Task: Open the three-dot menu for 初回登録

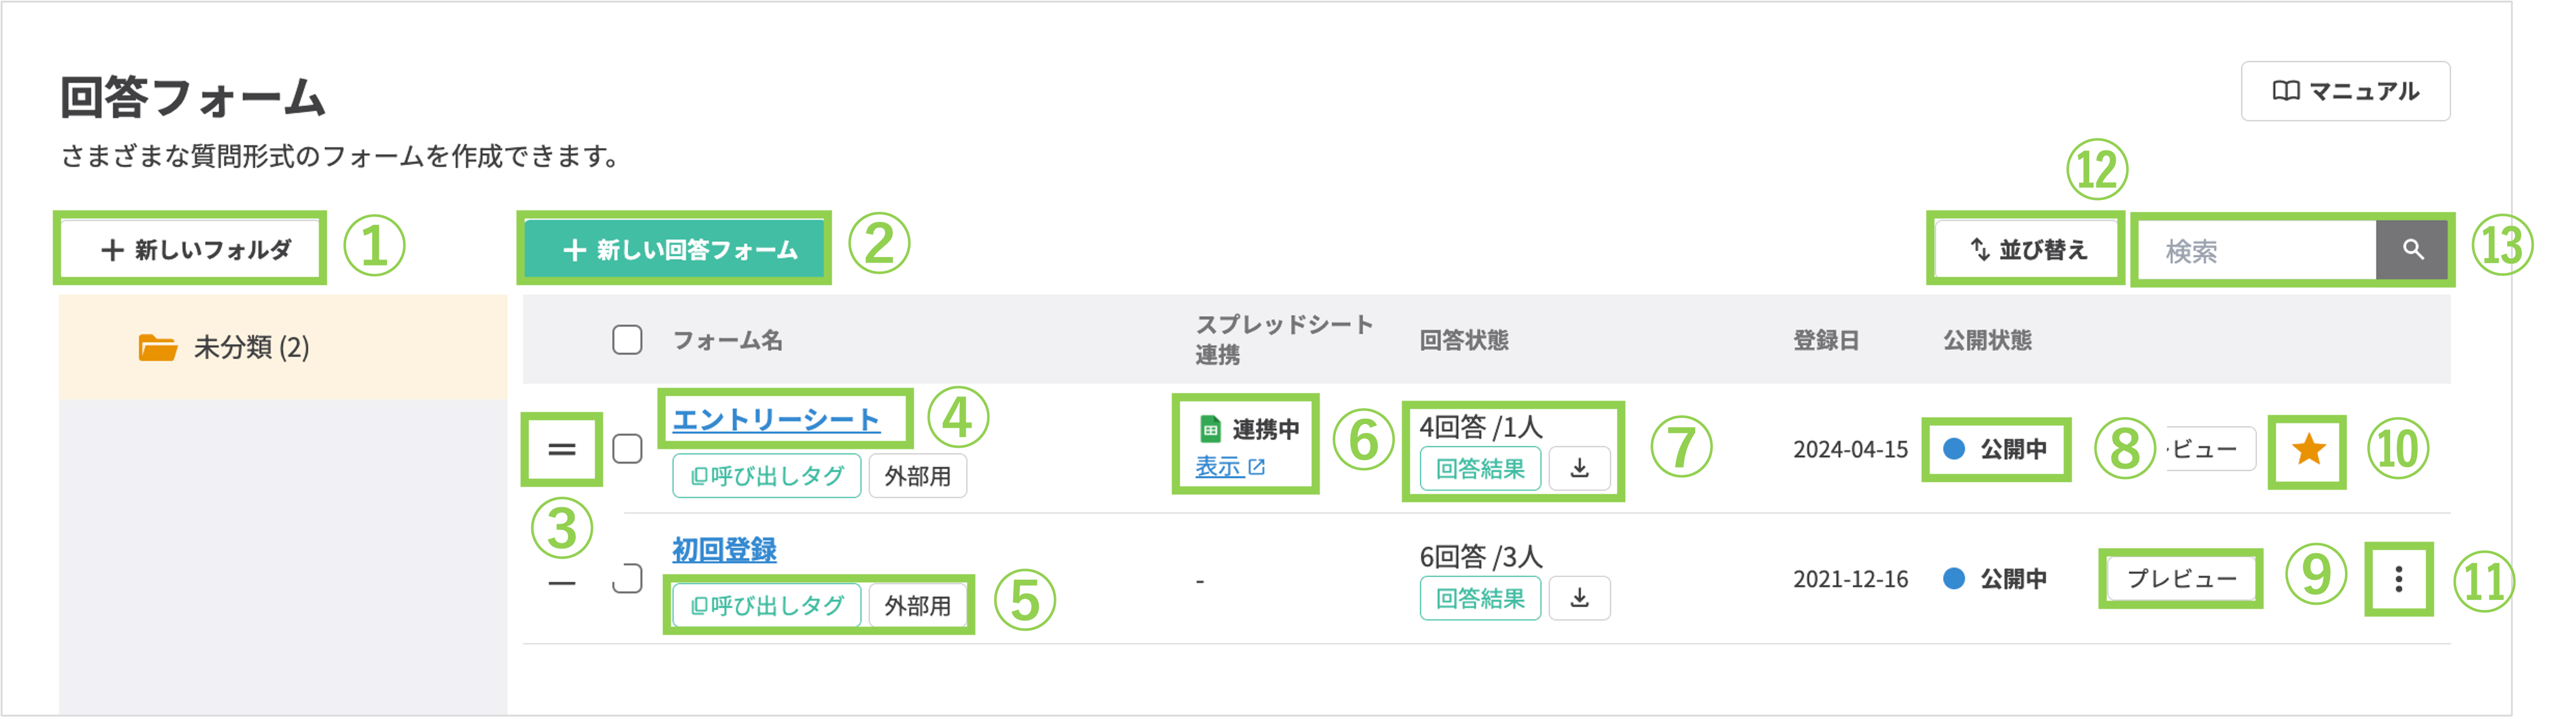Action: point(2398,579)
